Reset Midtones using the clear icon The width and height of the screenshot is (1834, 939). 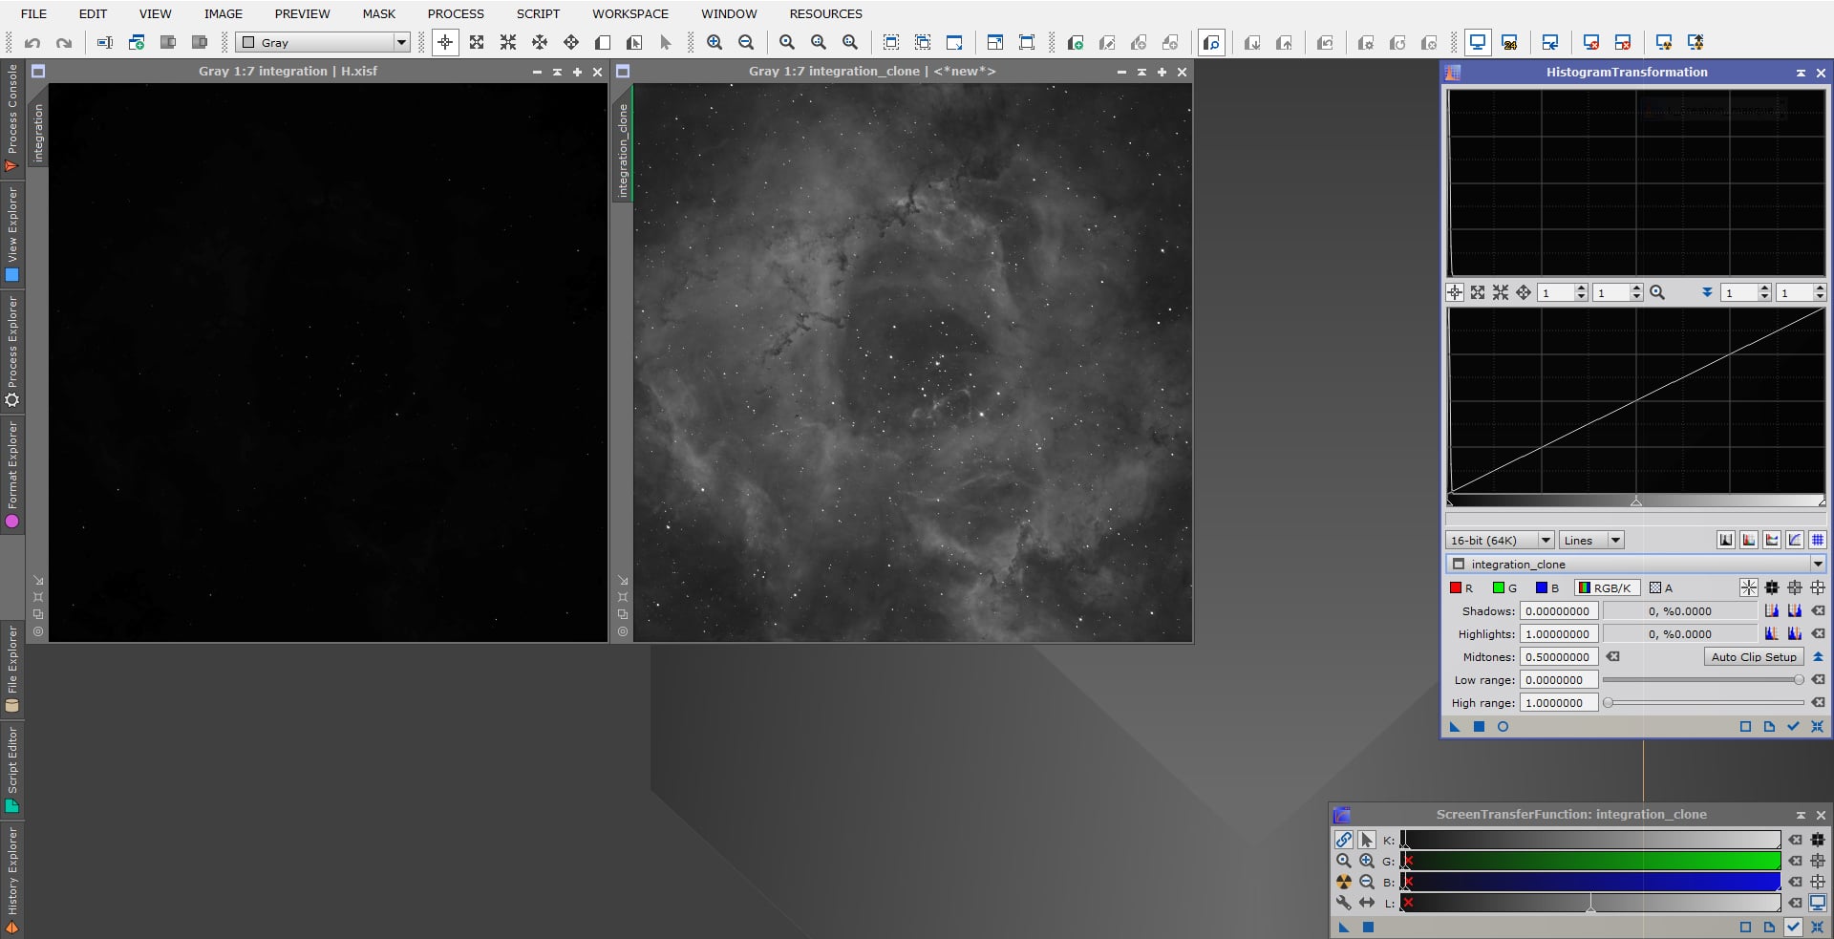1613,656
